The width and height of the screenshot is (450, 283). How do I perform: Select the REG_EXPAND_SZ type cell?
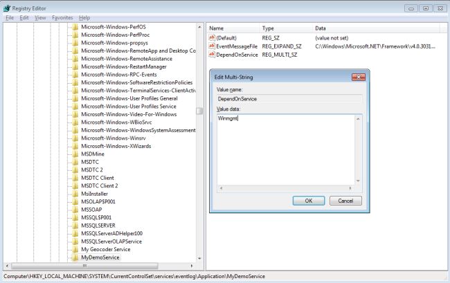tap(282, 46)
